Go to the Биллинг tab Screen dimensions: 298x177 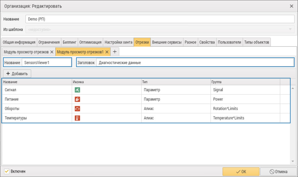(70, 42)
